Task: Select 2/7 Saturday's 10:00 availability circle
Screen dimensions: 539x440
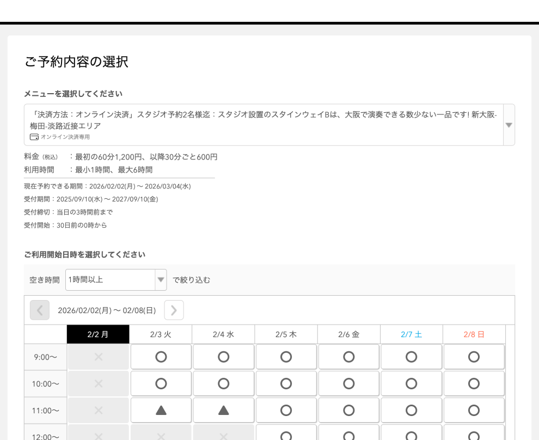Action: [x=411, y=383]
